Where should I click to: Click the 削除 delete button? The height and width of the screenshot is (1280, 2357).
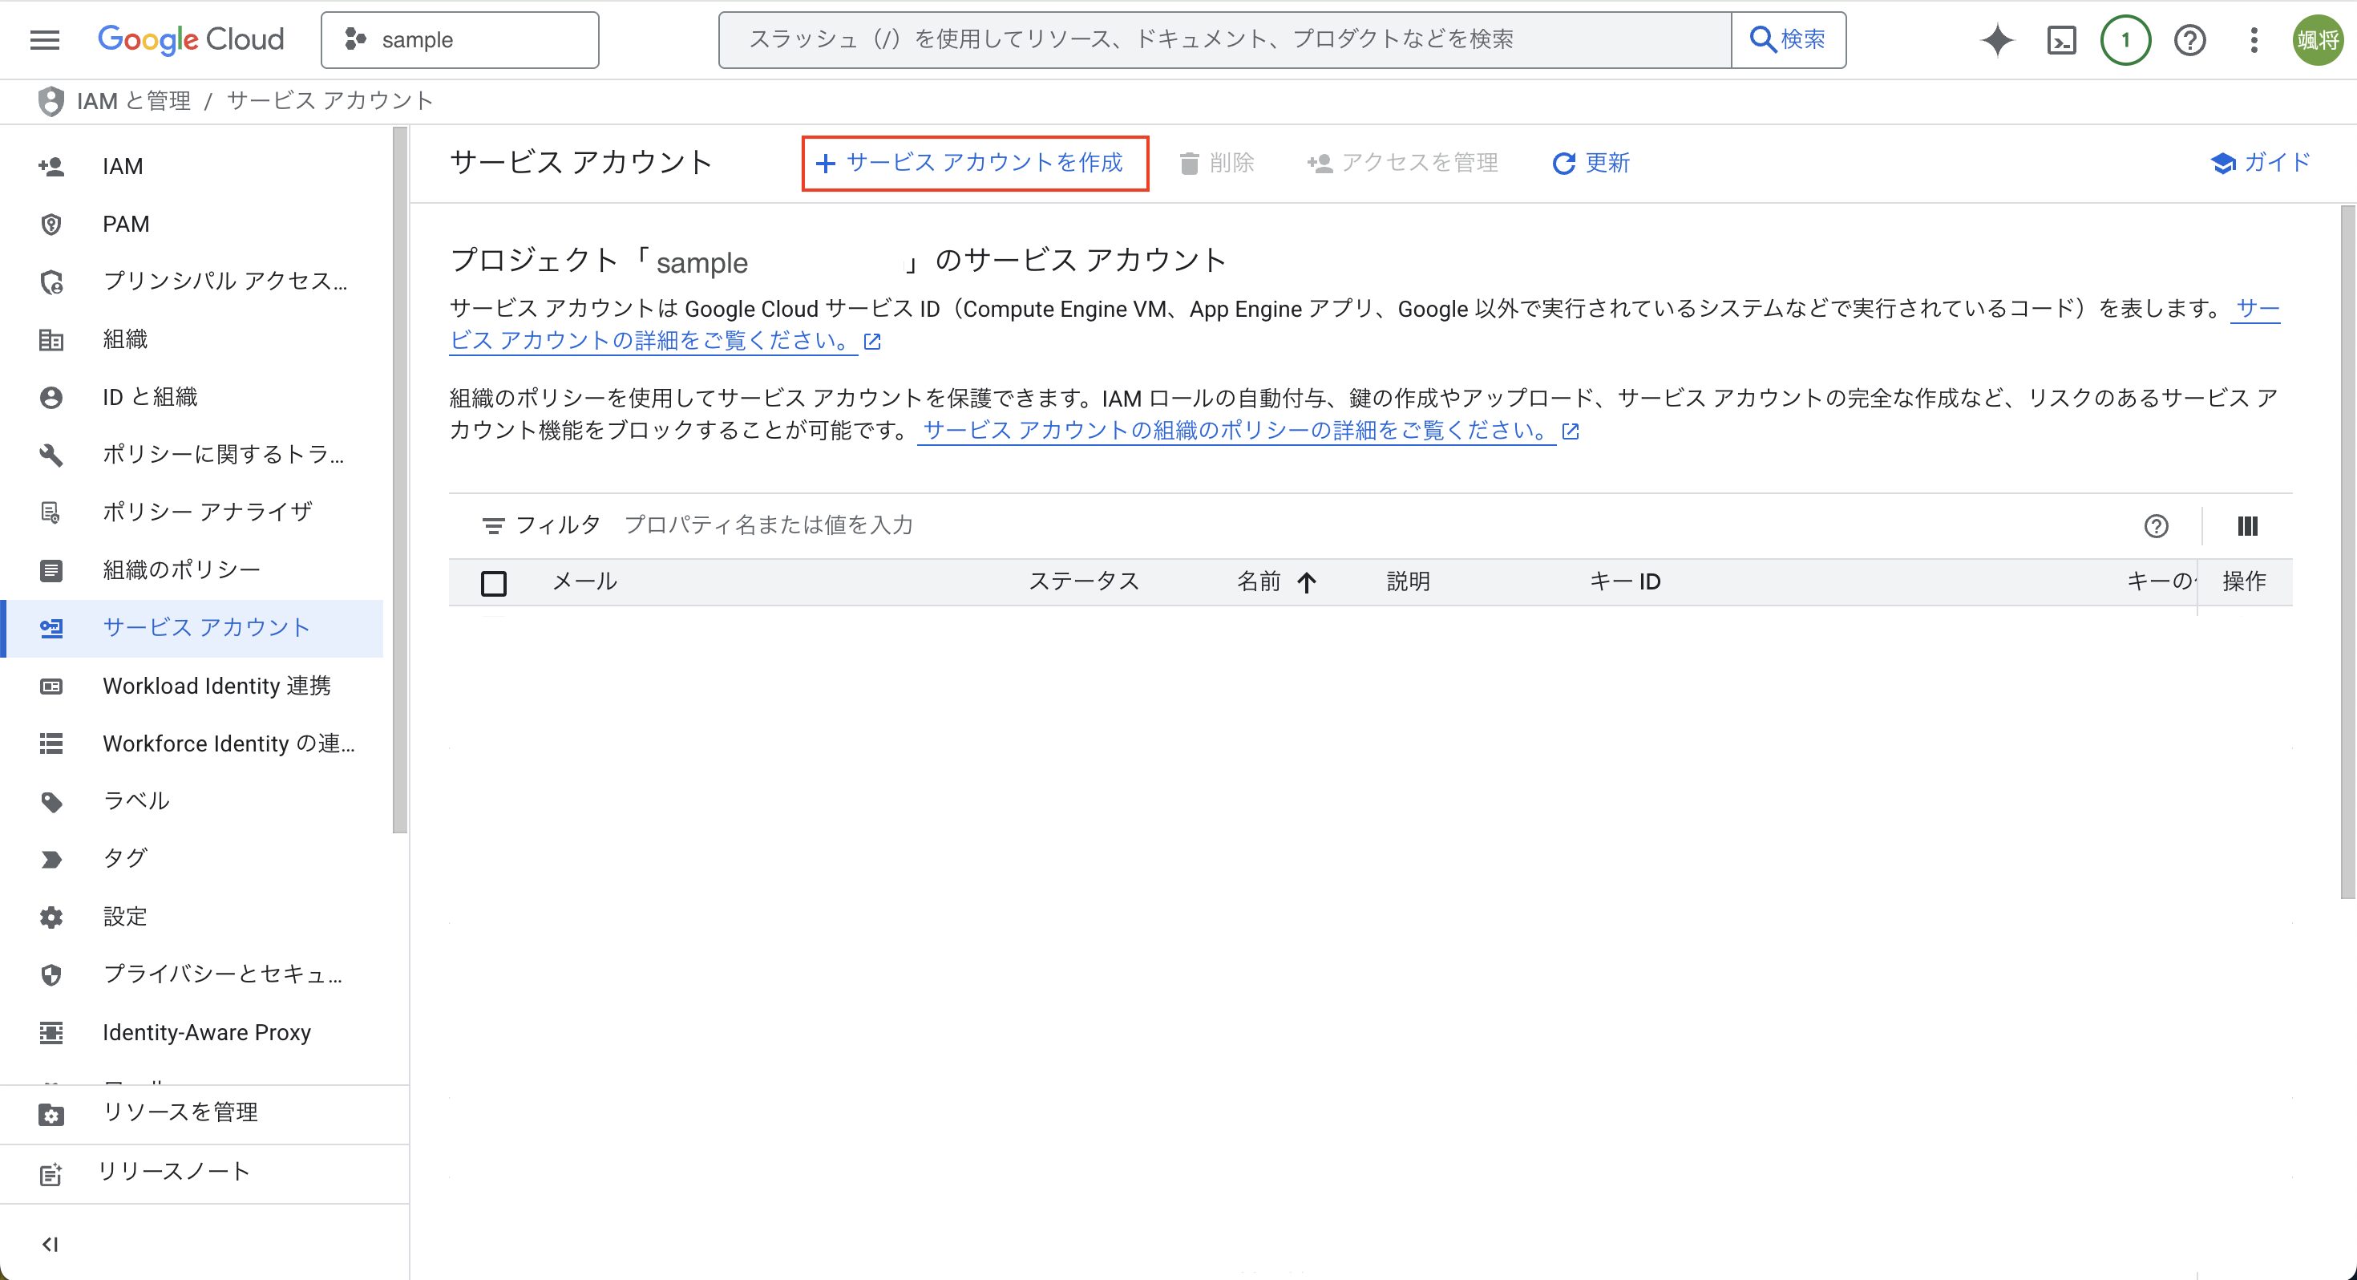tap(1216, 163)
